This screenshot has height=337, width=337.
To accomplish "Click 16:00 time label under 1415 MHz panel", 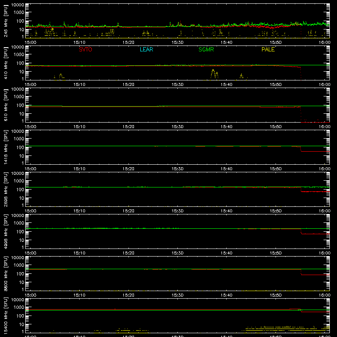I will (x=324, y=169).
